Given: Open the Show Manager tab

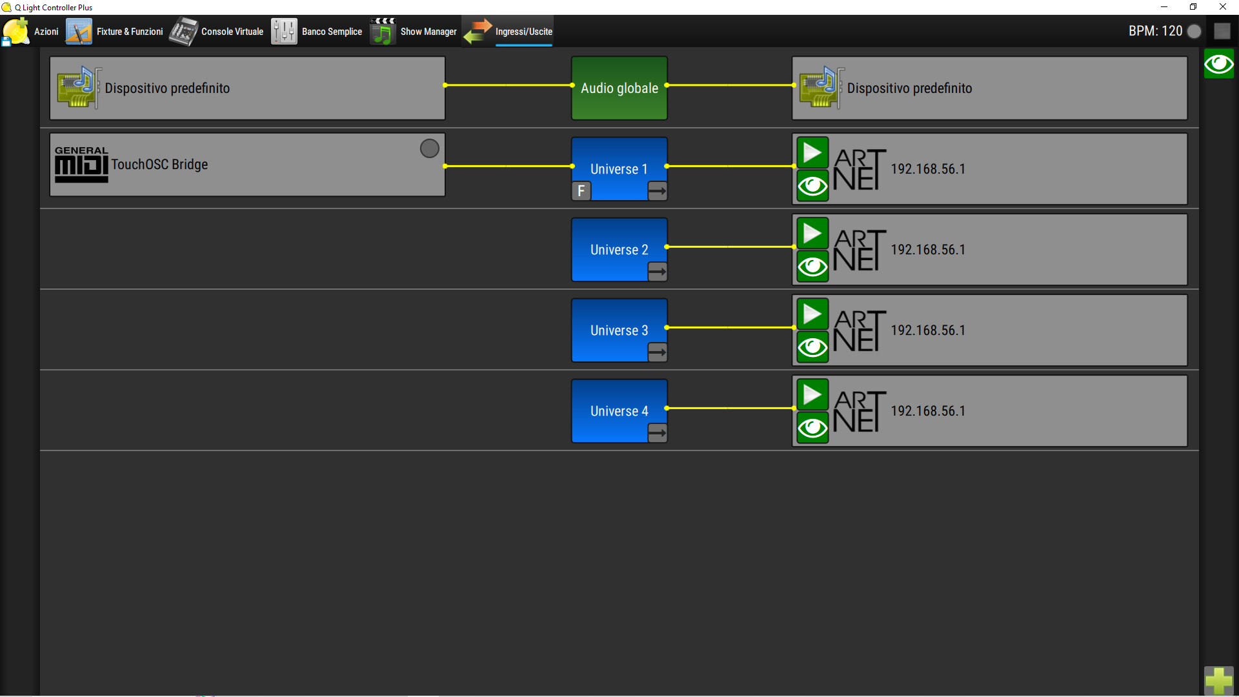Looking at the screenshot, I should point(413,32).
